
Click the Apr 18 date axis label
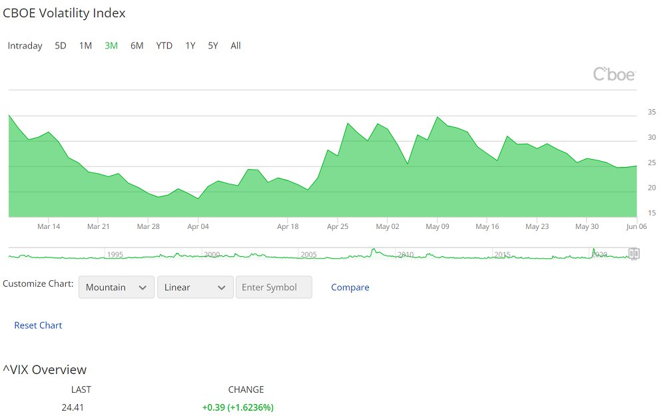pos(288,226)
